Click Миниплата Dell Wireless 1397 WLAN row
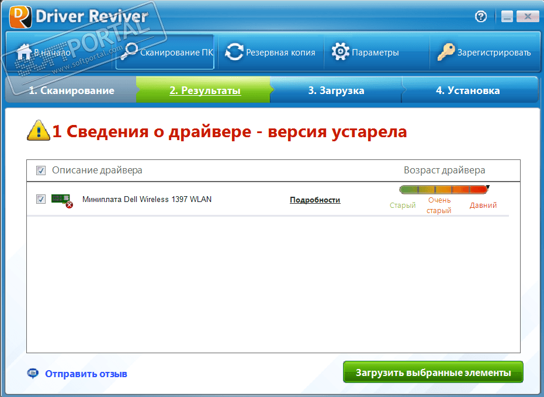The image size is (544, 397). tap(268, 199)
